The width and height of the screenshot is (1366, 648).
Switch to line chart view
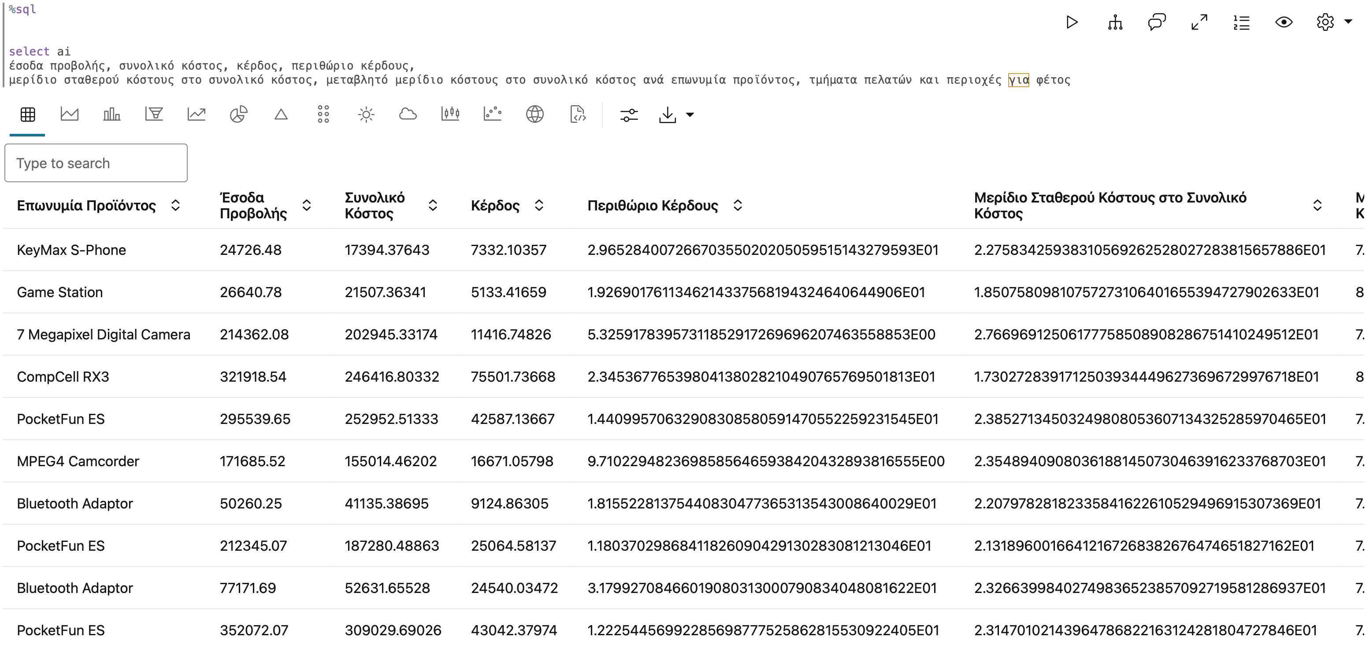[196, 114]
